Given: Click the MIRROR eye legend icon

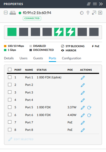Looking at the screenshot, I should (x=62, y=50).
